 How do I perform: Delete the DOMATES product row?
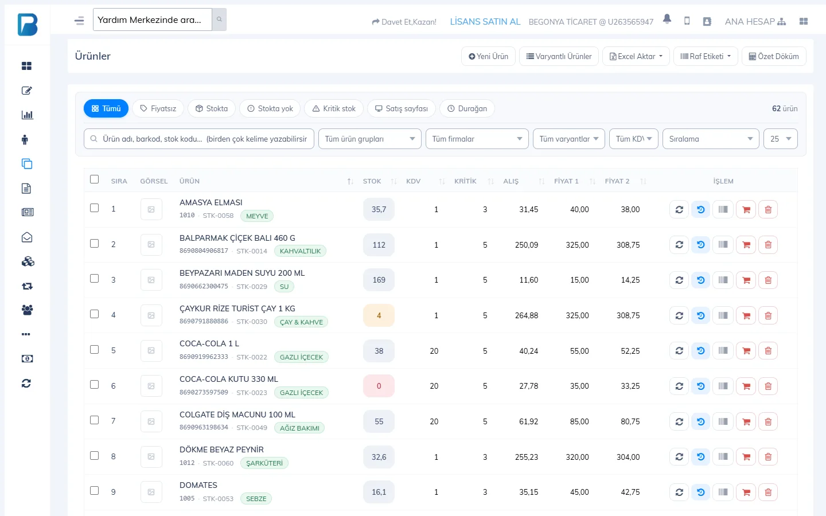point(768,492)
